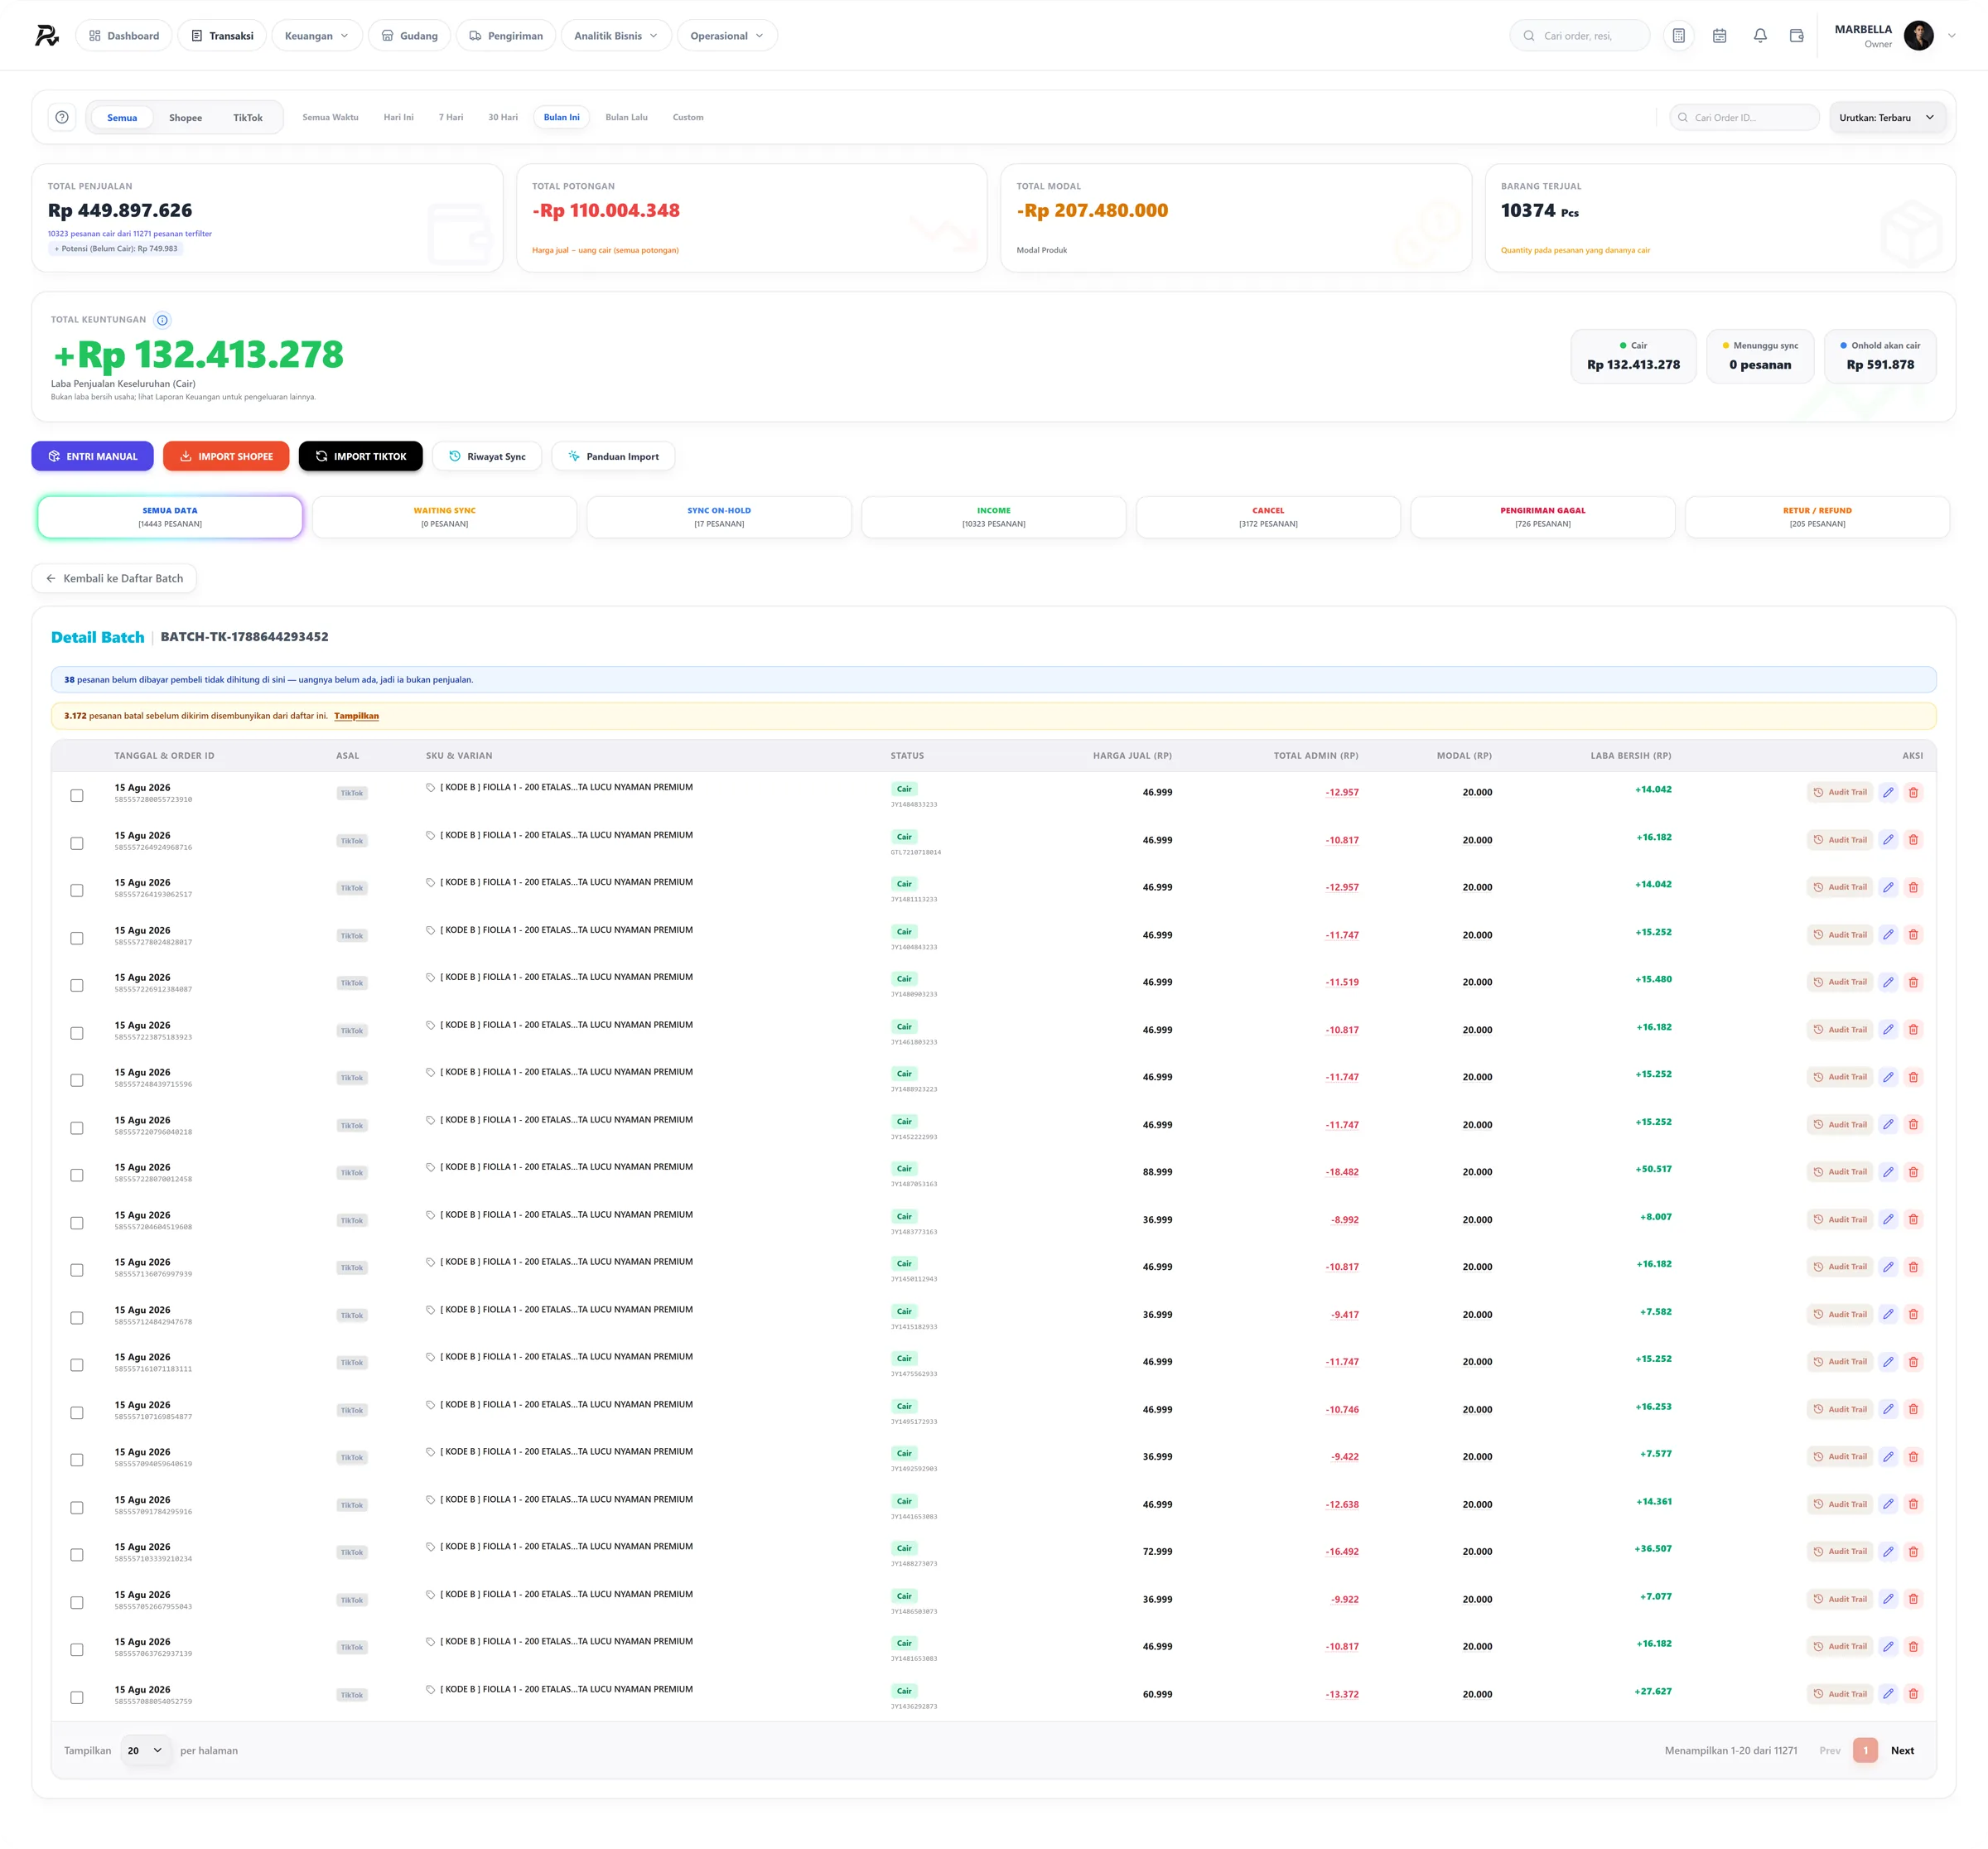
Task: Edit the order row with laba +50.517
Action: click(x=1888, y=1172)
